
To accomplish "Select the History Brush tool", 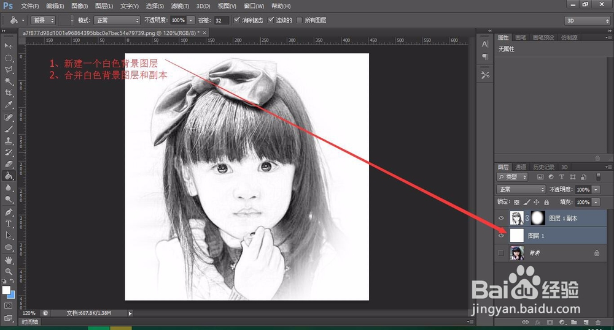I will click(x=8, y=152).
